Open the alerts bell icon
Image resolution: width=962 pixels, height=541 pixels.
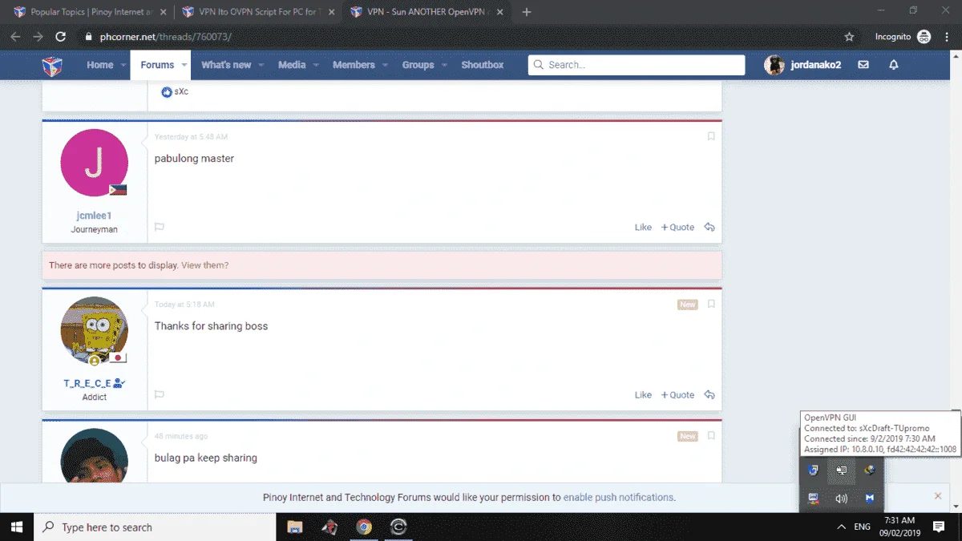tap(894, 65)
